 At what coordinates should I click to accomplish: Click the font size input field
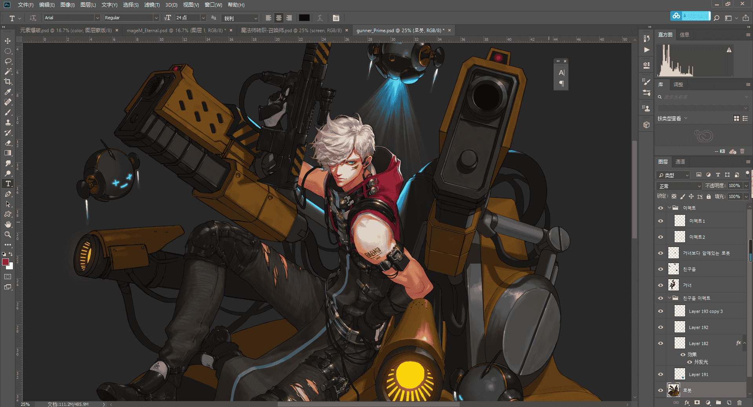(x=187, y=18)
